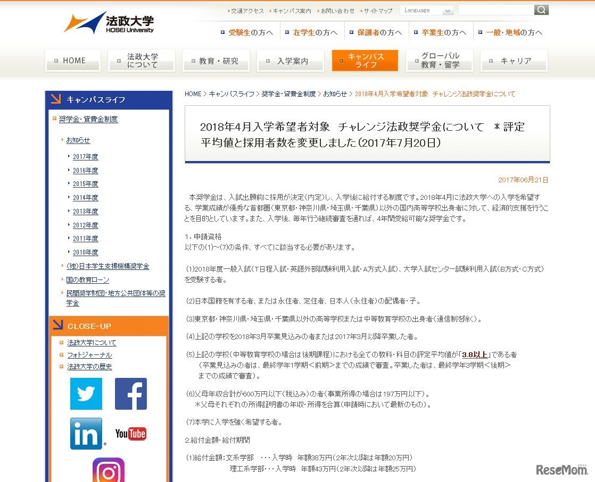
Task: Click the 2.給付金額・給付期間 heading
Action: pyautogui.click(x=218, y=440)
